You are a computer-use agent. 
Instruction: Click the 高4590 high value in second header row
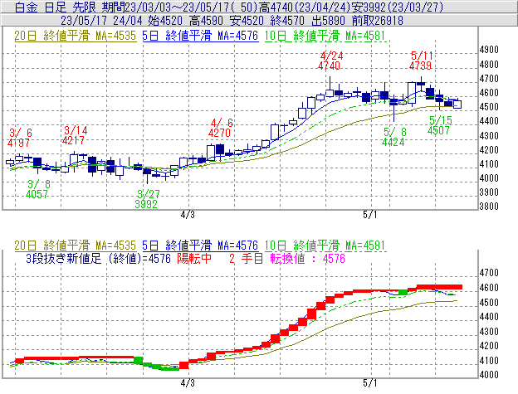pos(206,21)
